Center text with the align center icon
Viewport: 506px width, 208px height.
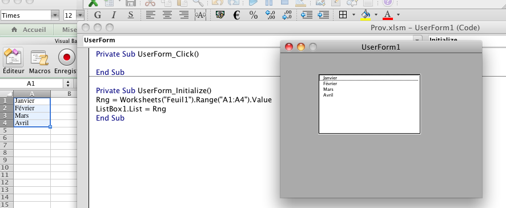pos(167,15)
